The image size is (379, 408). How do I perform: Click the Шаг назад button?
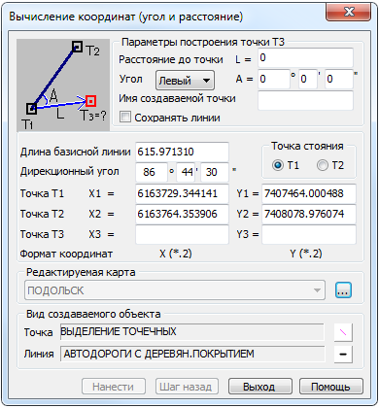click(187, 387)
